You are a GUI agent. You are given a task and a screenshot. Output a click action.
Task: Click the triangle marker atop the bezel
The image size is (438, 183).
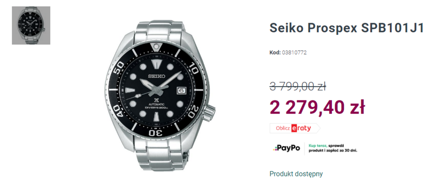[156, 47]
